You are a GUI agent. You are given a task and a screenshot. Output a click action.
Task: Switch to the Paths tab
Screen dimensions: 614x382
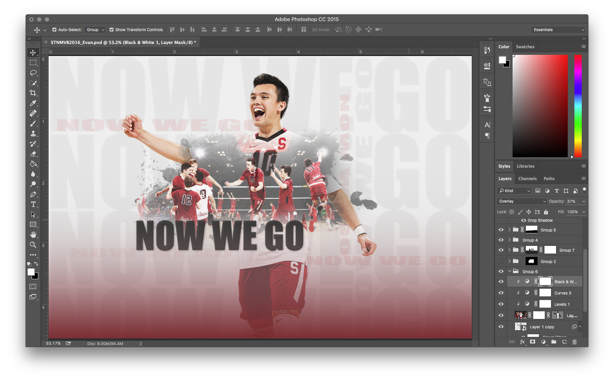(549, 179)
